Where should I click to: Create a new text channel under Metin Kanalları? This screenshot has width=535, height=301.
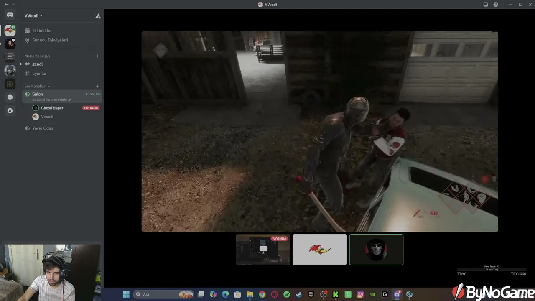click(x=97, y=56)
